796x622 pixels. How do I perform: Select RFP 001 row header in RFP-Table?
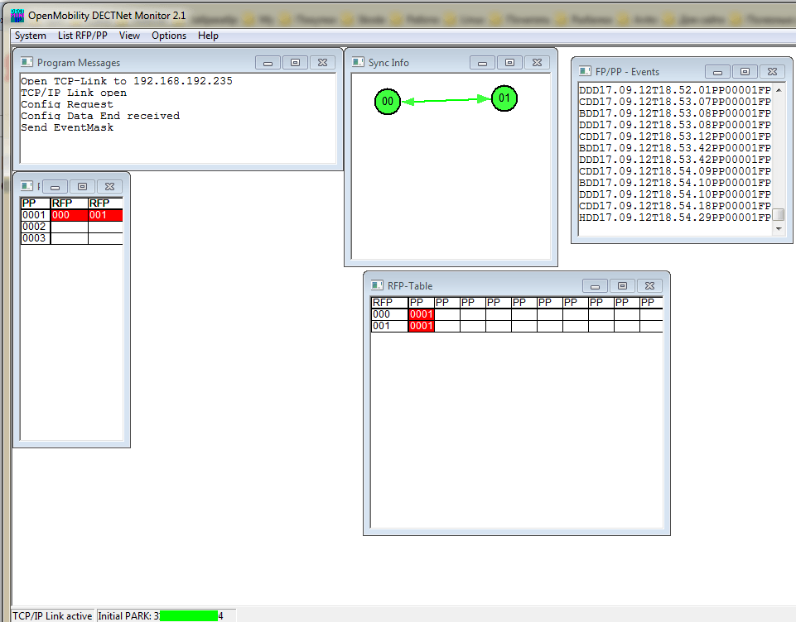389,326
